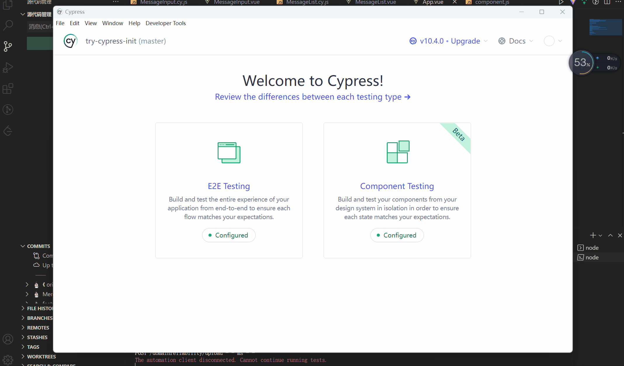Open VS Code Manage gear icon

point(8,360)
